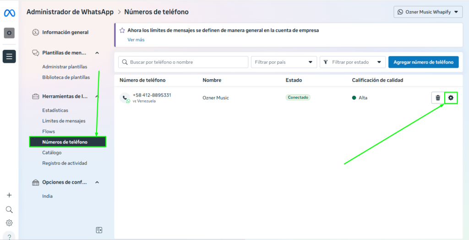The height and width of the screenshot is (240, 469).
Task: Click the Números de teléfono breadcrumb title
Action: point(157,12)
